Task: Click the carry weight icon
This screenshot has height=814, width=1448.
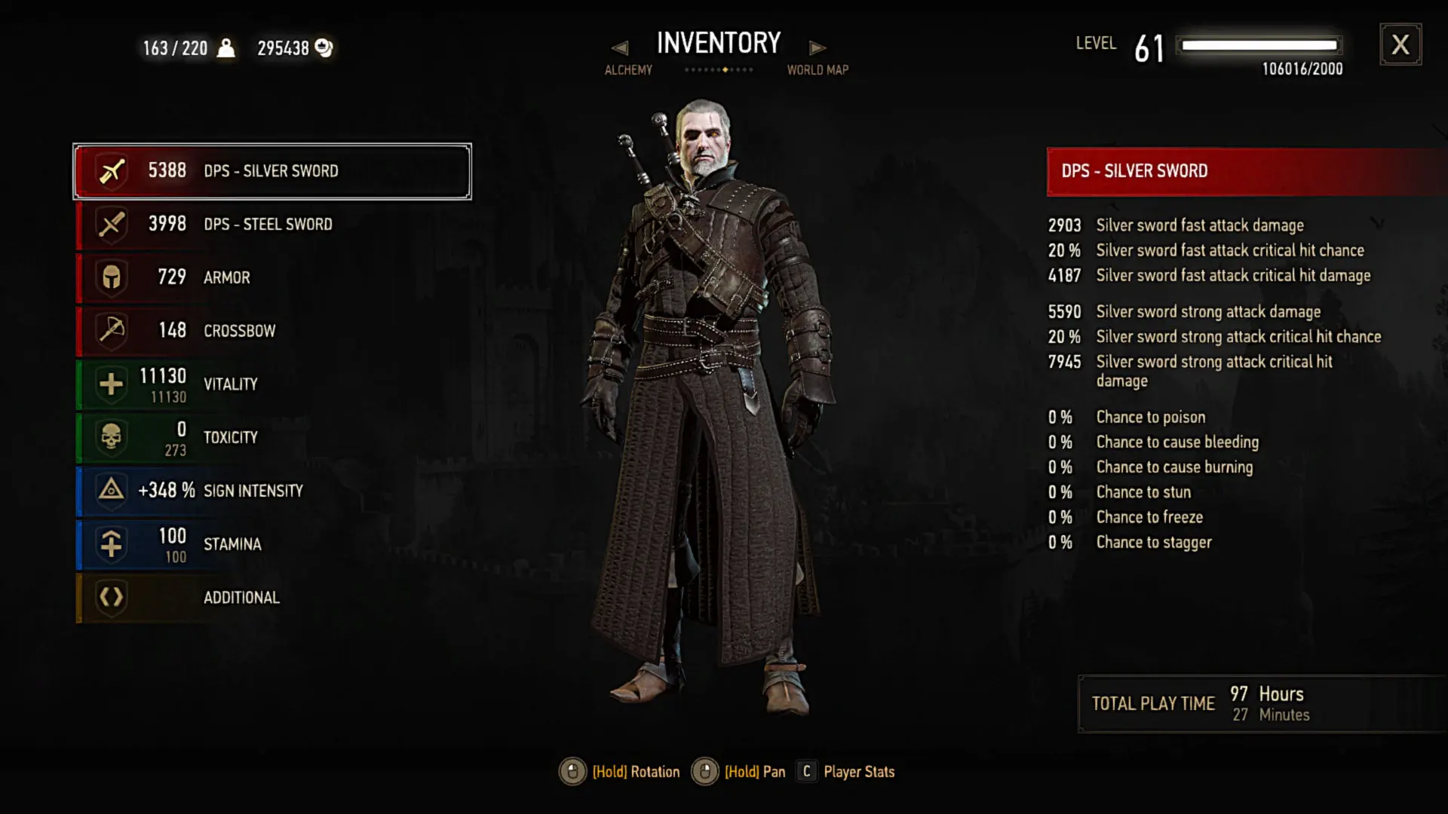Action: (x=225, y=48)
